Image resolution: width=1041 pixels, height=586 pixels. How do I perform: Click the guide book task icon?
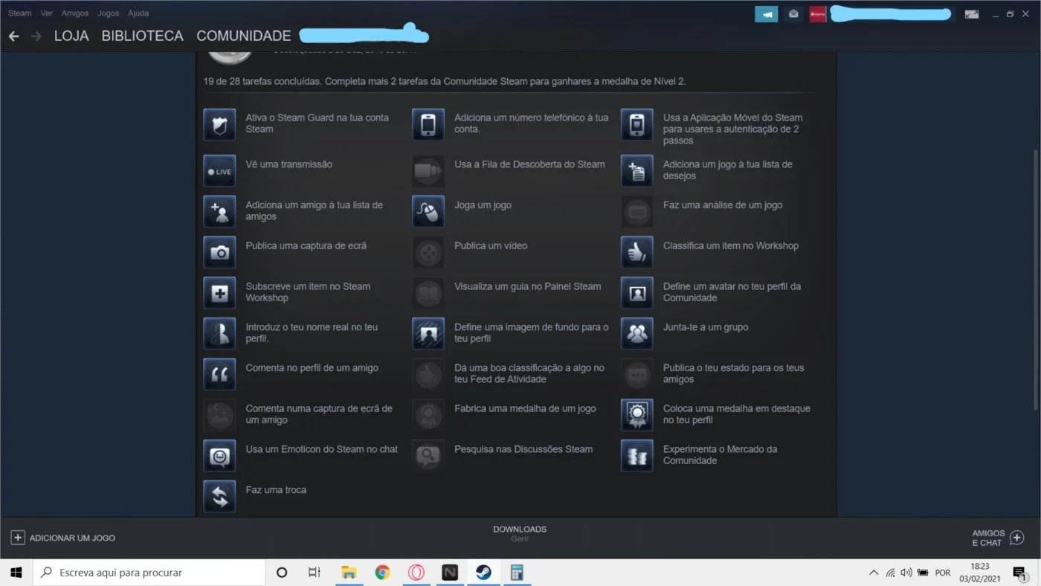point(428,293)
